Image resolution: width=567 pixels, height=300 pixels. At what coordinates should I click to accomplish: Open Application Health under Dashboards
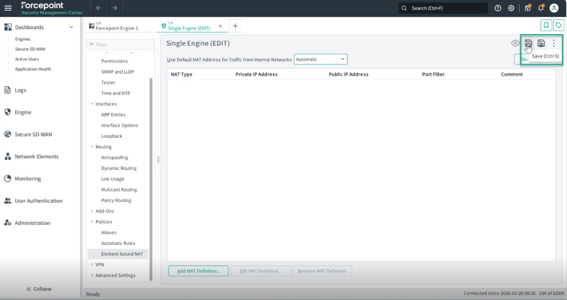coord(33,69)
